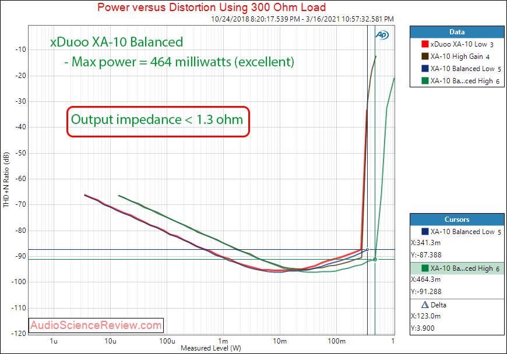This screenshot has width=507, height=354.
Task: Select the 'xDuoo XA-10 Low' legend entry
Action: pos(457,44)
